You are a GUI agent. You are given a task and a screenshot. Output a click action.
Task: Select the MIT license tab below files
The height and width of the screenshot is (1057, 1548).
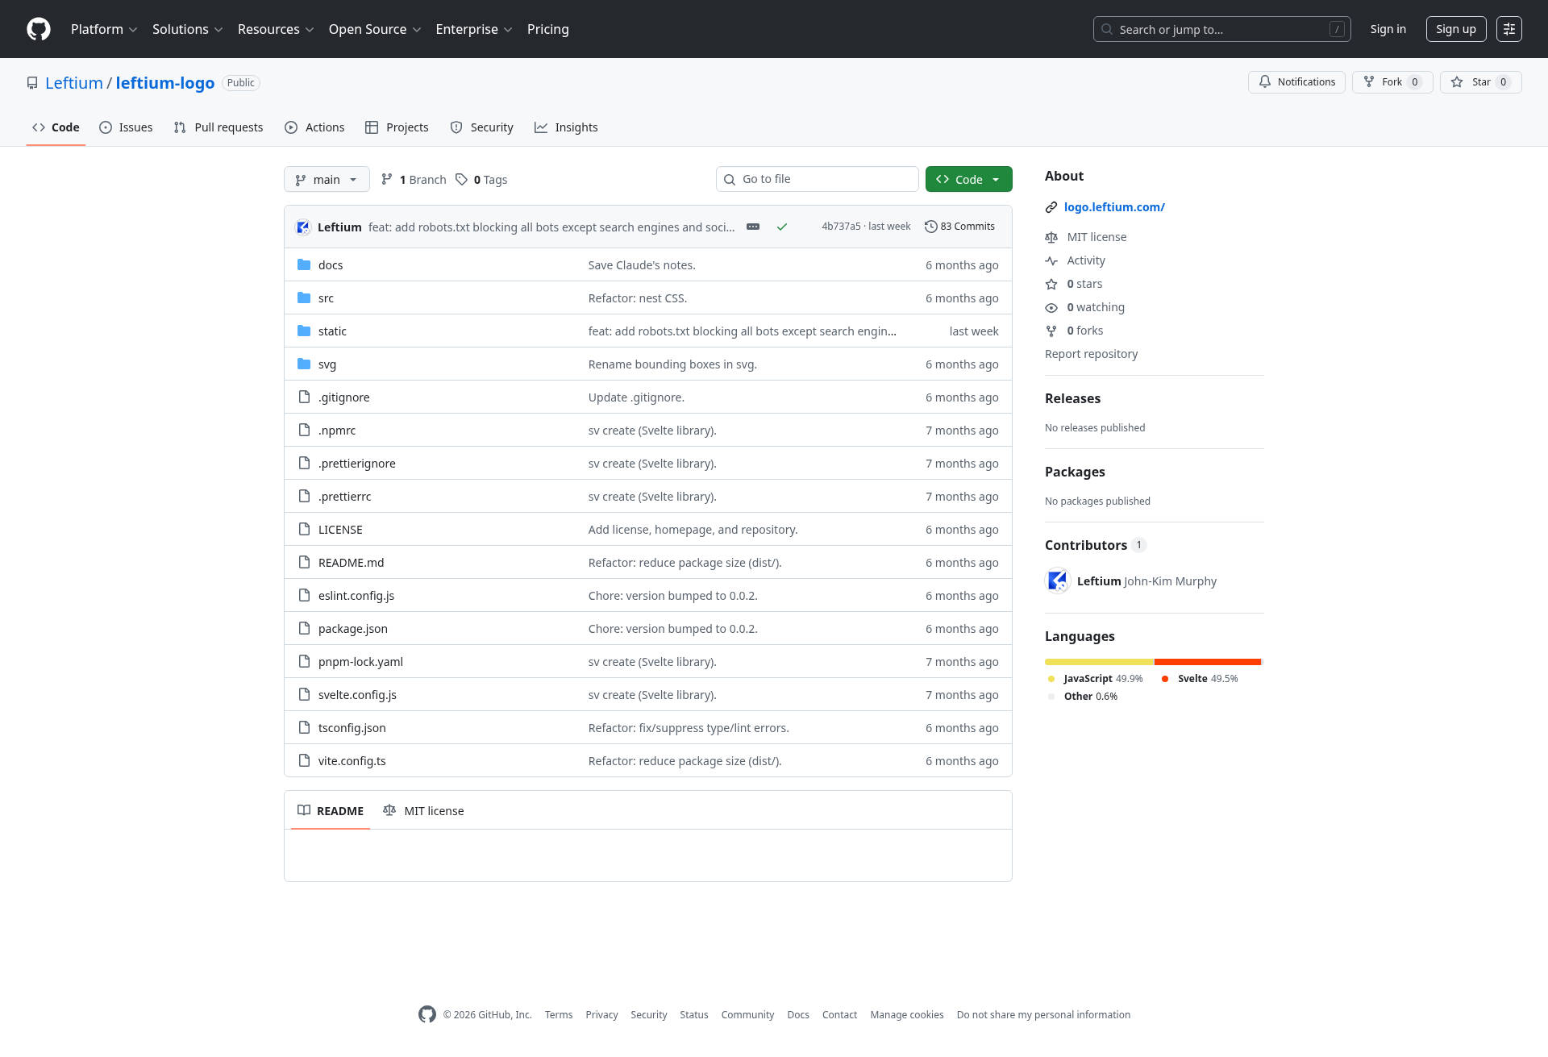tap(423, 810)
